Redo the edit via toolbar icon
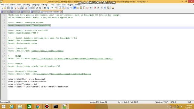Viewport: 194px width, 109px height. pos(40,8)
